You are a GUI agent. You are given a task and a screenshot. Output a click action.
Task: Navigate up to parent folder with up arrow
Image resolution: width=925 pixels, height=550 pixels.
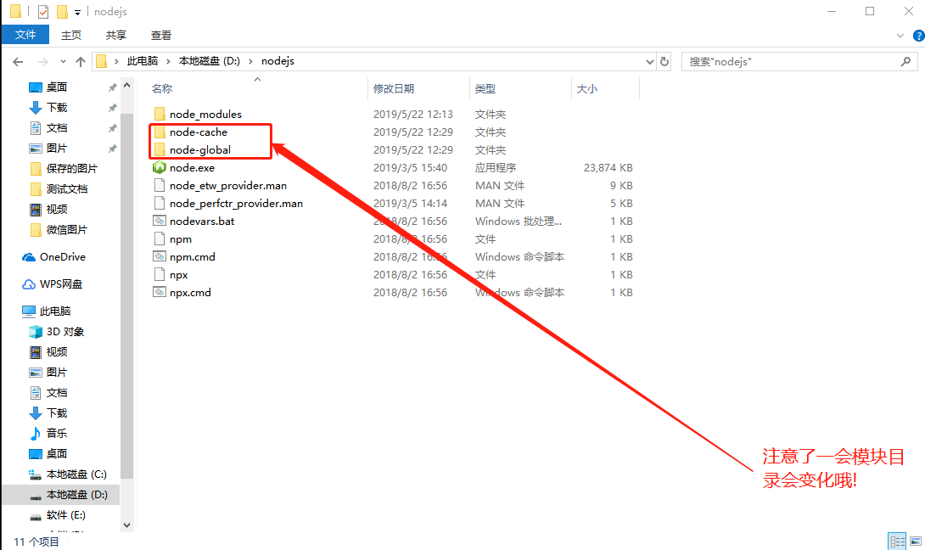[x=81, y=60]
